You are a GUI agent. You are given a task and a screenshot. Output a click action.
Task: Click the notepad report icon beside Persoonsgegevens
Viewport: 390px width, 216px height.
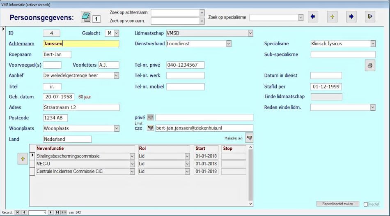coord(86,17)
